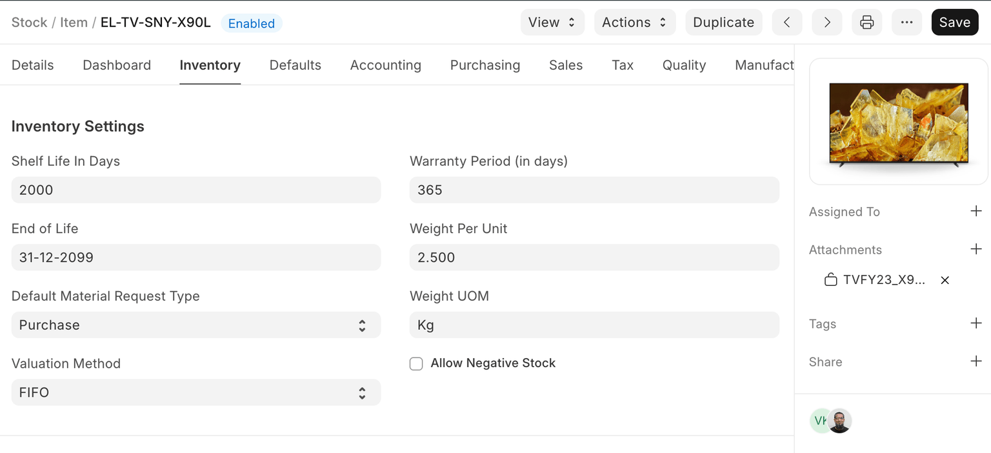The width and height of the screenshot is (991, 453).
Task: Switch to the Purchasing tab
Action: click(x=485, y=65)
